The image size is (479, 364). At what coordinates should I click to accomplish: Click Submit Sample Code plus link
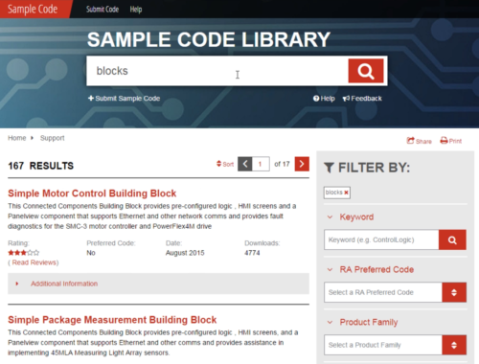(x=124, y=99)
